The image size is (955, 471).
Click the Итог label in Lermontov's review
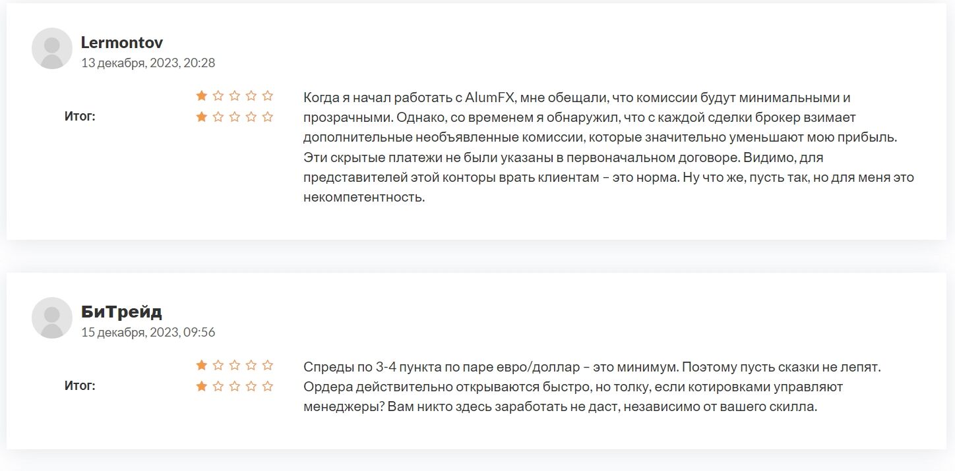[80, 117]
